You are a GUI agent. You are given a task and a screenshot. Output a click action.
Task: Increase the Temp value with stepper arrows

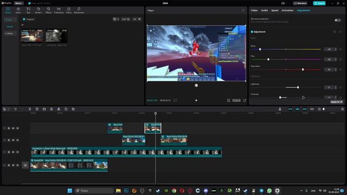pyautogui.click(x=336, y=48)
